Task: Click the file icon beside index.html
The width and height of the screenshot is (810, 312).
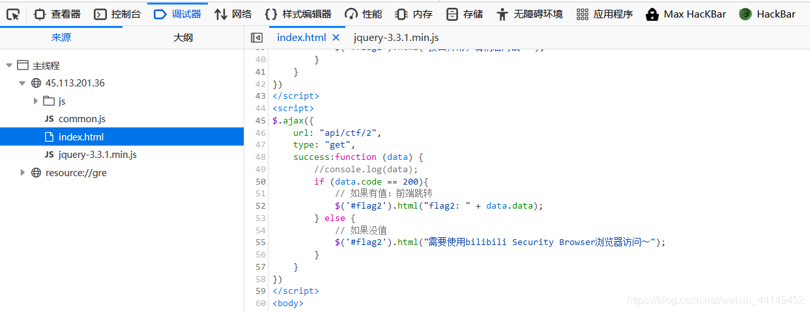Action: (48, 136)
